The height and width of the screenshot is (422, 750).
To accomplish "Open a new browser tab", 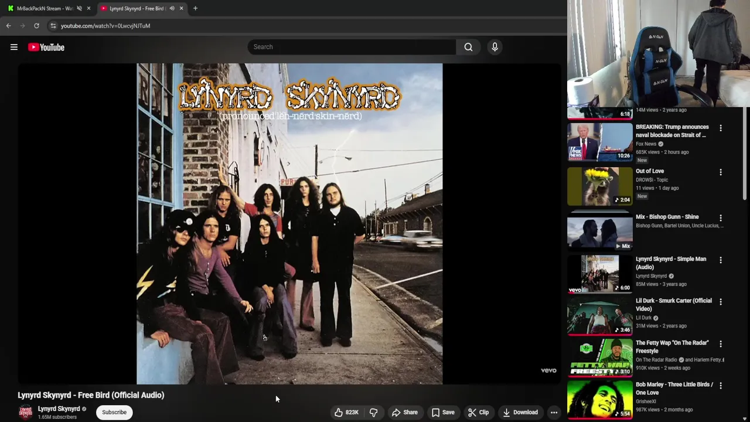I will point(195,9).
